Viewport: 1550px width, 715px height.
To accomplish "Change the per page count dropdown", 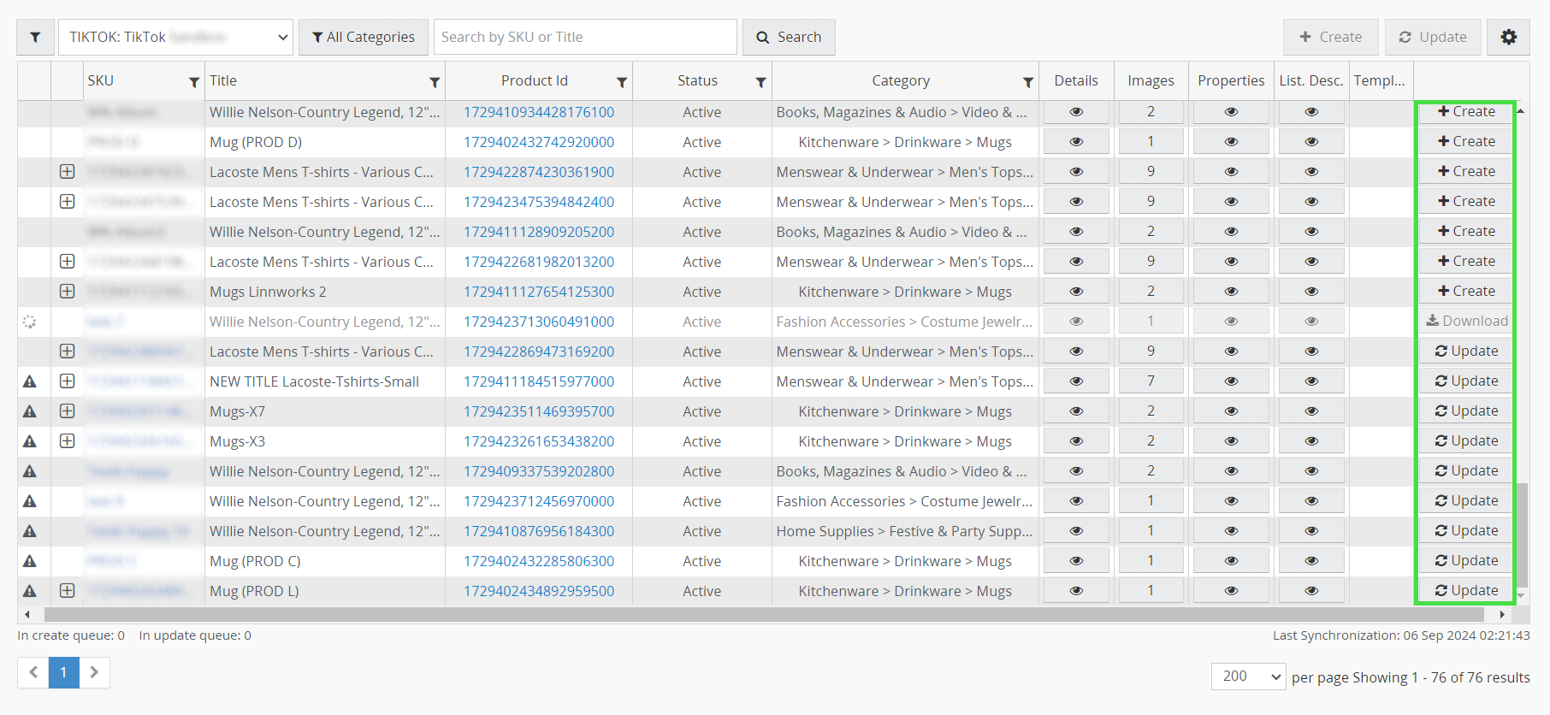I will click(x=1249, y=676).
